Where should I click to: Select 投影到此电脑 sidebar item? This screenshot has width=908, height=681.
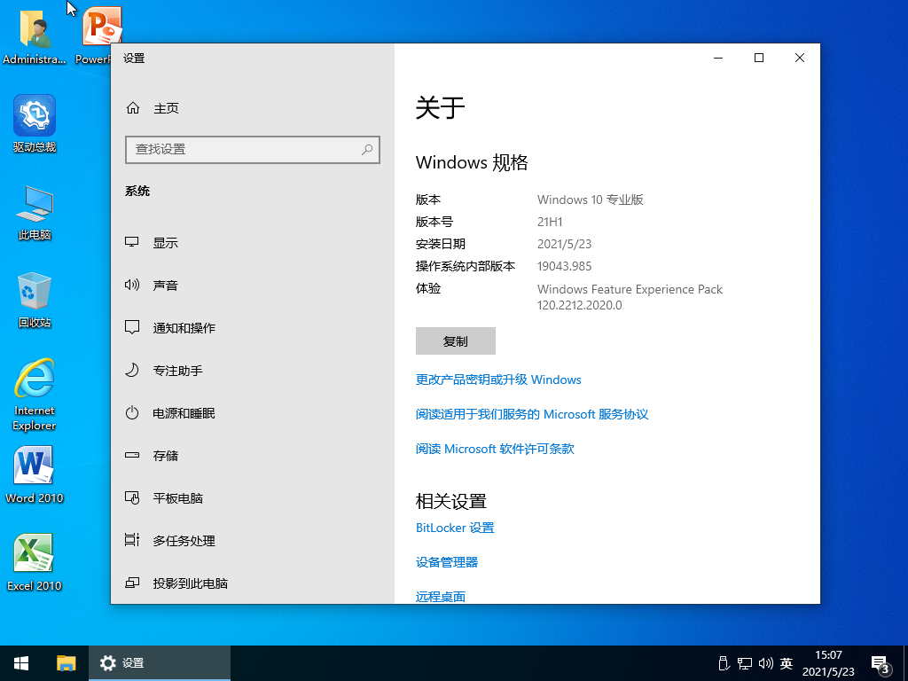pyautogui.click(x=253, y=583)
